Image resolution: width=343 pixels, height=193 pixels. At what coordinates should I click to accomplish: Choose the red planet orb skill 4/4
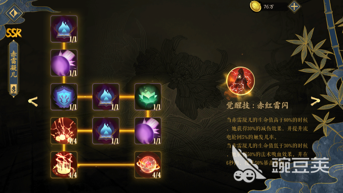tap(148, 164)
